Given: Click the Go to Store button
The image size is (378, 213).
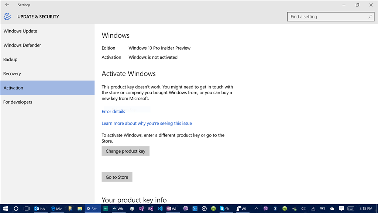Looking at the screenshot, I should coord(117,177).
